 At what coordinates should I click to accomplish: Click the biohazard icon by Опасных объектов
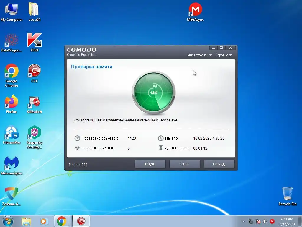pyautogui.click(x=77, y=148)
